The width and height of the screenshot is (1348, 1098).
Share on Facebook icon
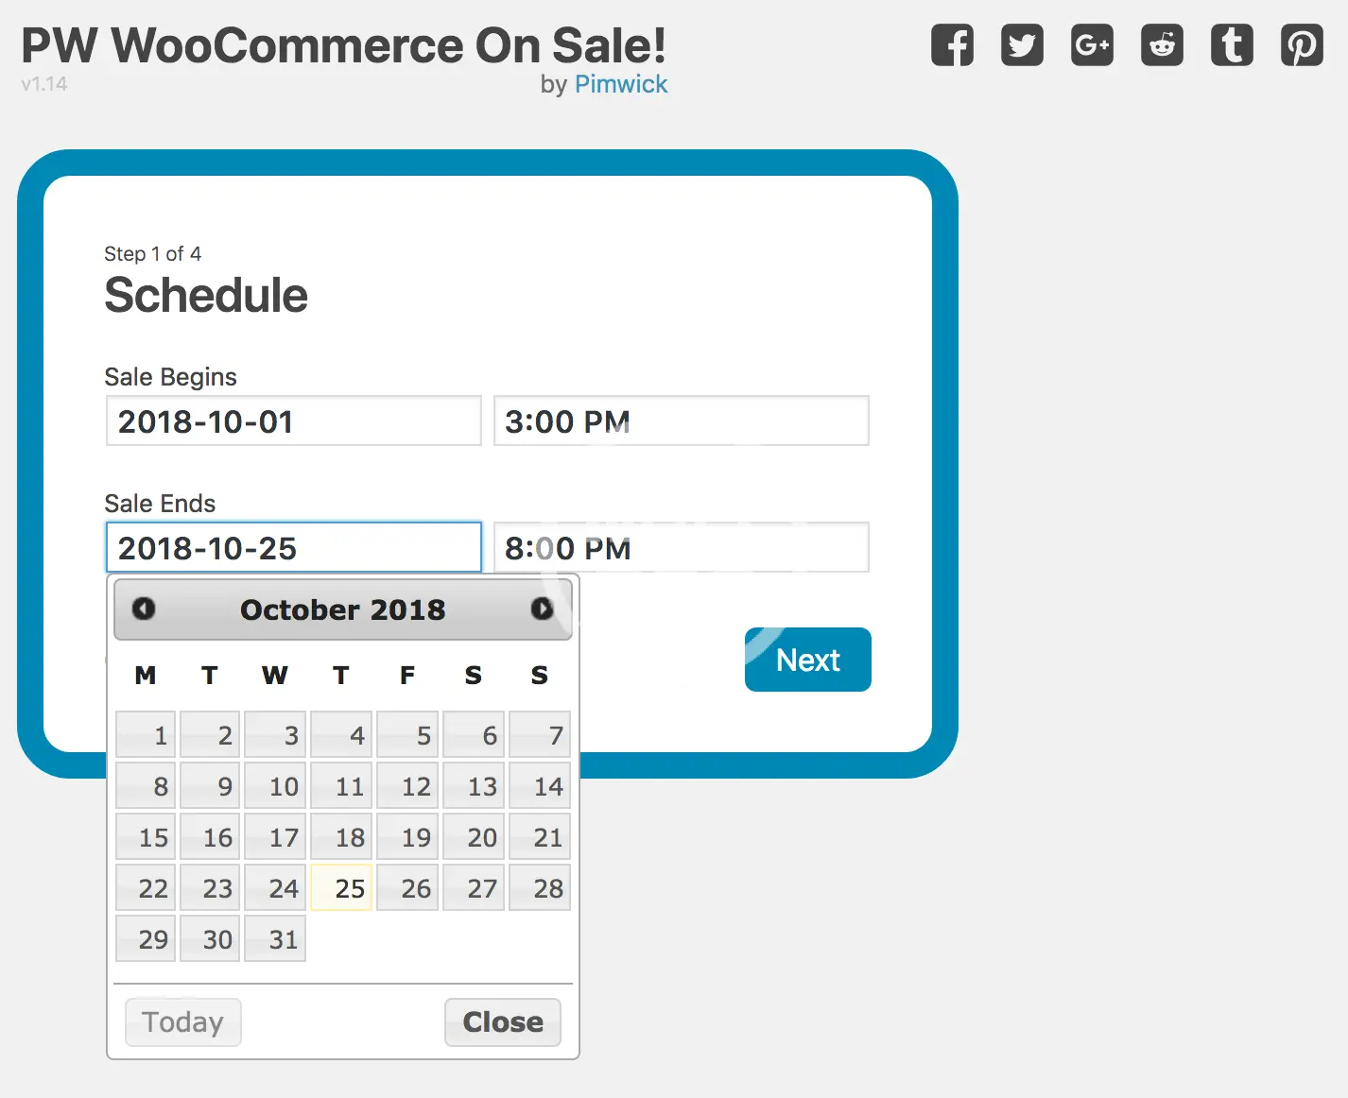tap(952, 45)
